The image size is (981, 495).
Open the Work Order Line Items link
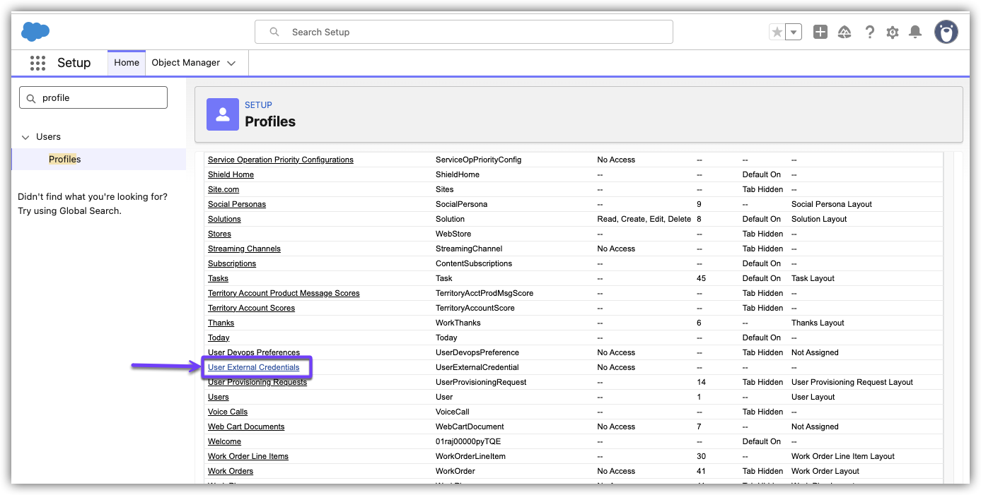pyautogui.click(x=248, y=456)
